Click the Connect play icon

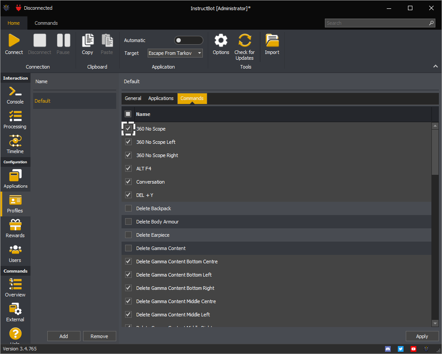tap(14, 40)
